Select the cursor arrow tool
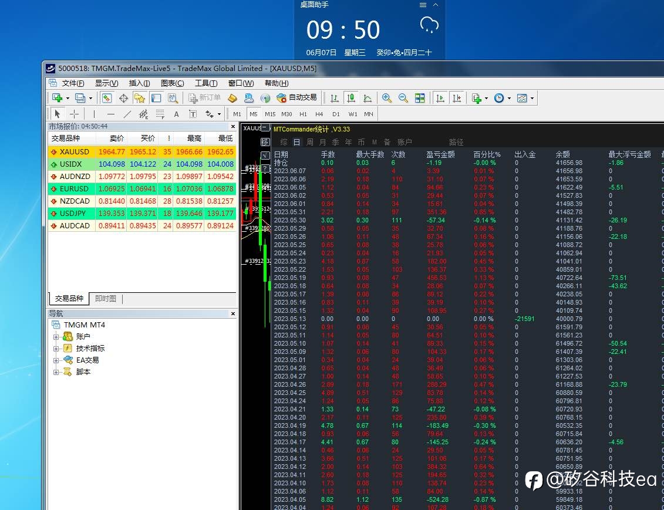 57,114
